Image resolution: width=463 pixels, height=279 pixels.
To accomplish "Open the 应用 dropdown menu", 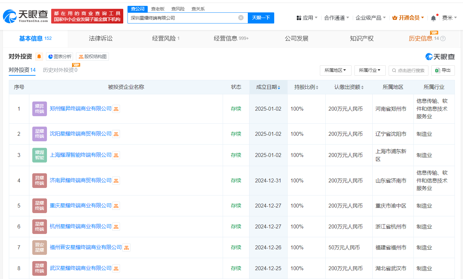I will [x=307, y=18].
